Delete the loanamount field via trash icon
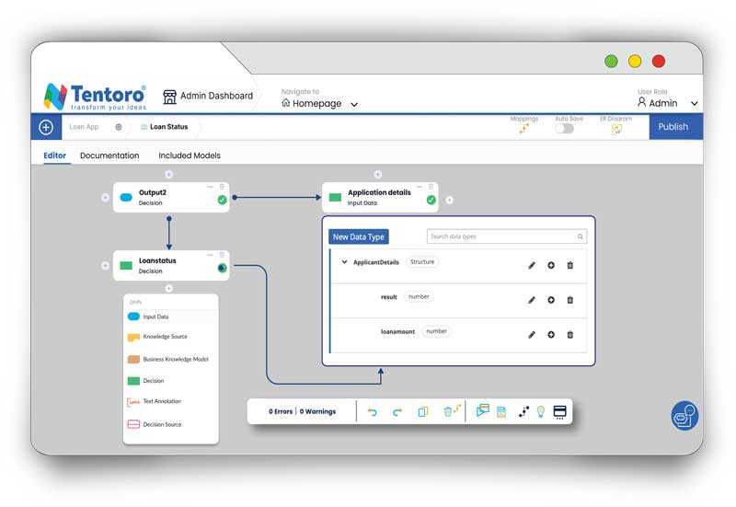The height and width of the screenshot is (507, 736). (x=569, y=335)
